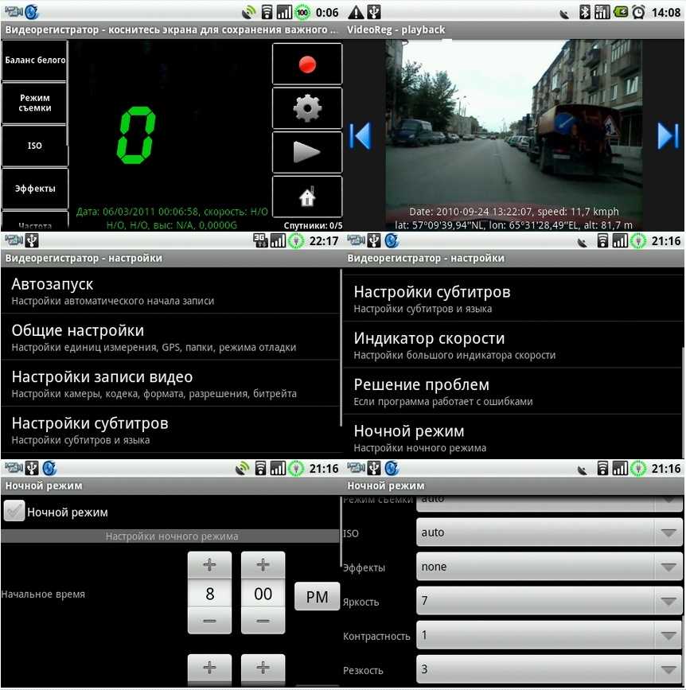Tap the warning triangle status icon
Screen dimensions: 686x690
pyautogui.click(x=356, y=12)
